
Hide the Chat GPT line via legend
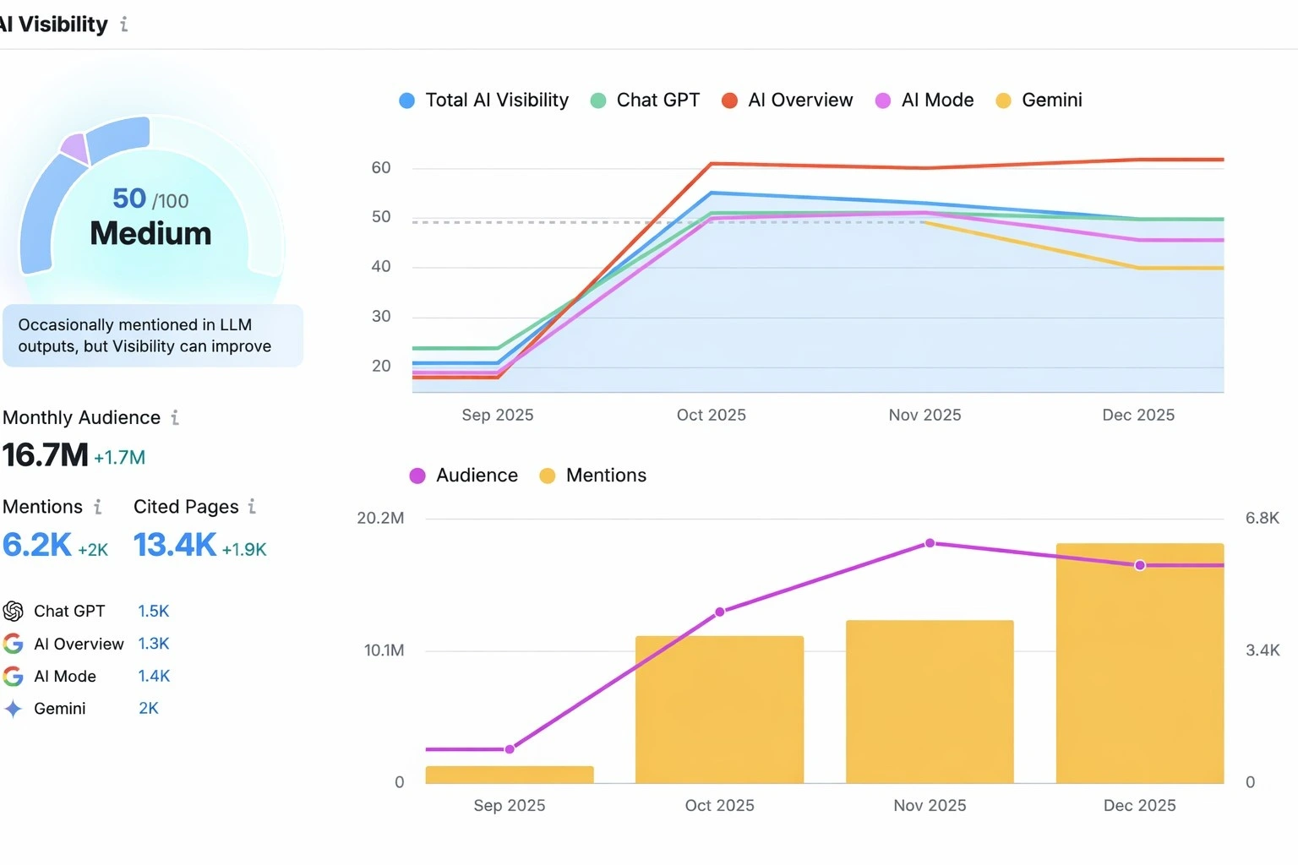645,100
